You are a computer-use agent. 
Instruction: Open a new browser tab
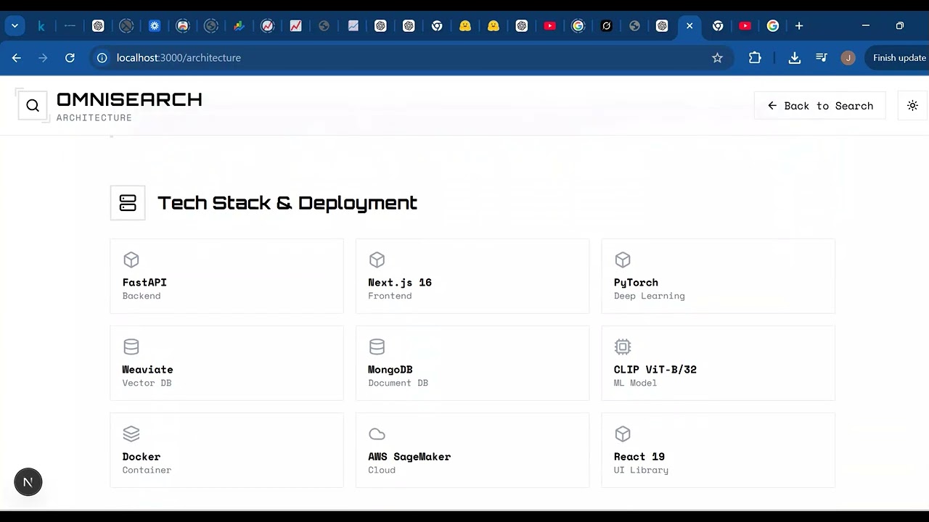click(x=799, y=26)
